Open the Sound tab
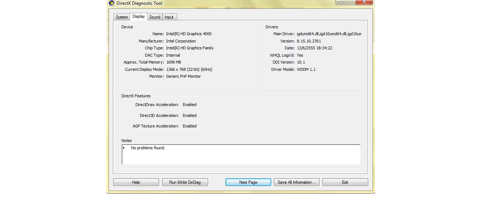The width and height of the screenshot is (496, 199). (x=155, y=17)
